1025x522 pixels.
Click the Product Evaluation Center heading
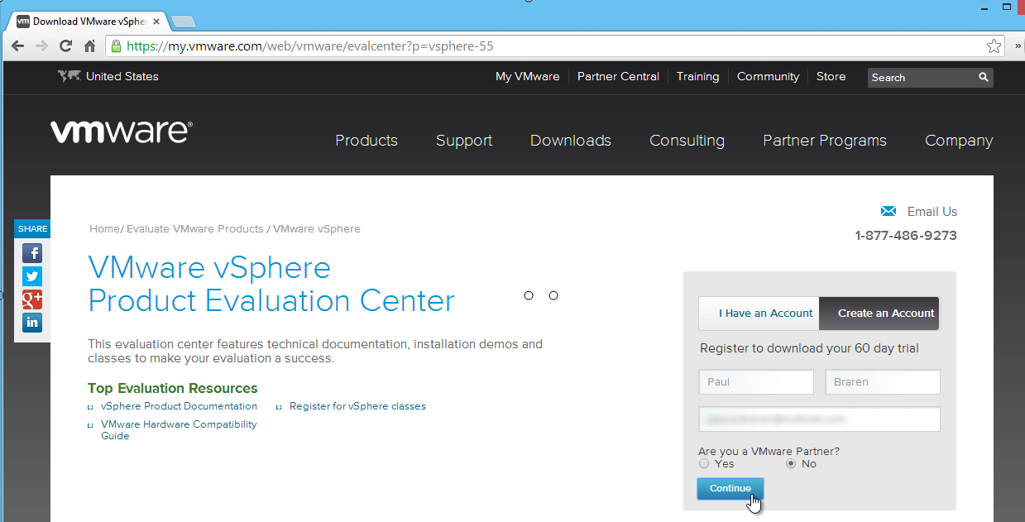coord(271,300)
